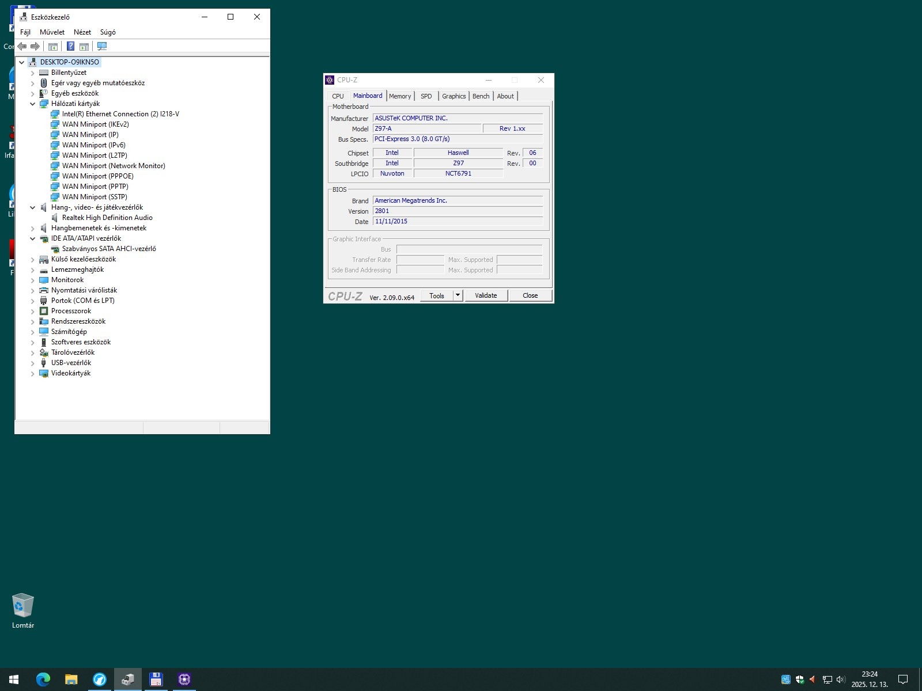Expand Egér vagy egyéb mutatóeszköz category
The height and width of the screenshot is (691, 922).
click(x=33, y=83)
